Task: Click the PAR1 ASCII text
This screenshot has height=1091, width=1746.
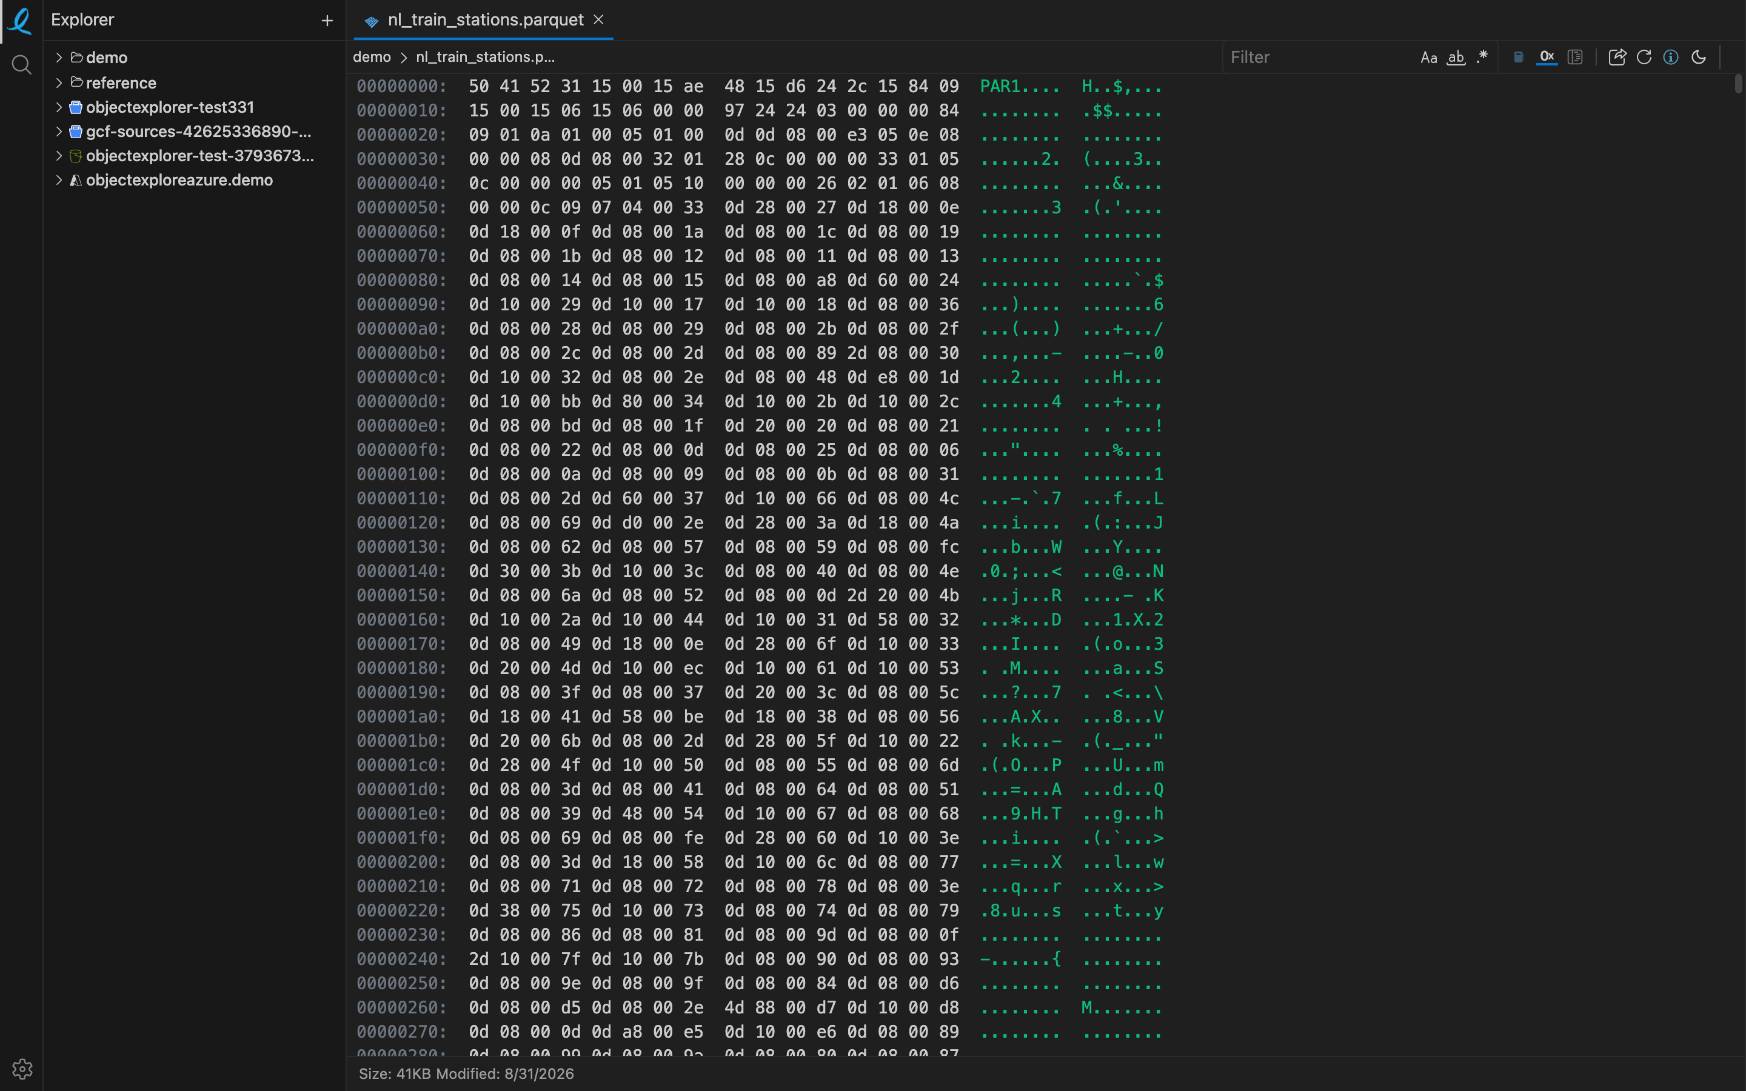Action: point(1000,87)
